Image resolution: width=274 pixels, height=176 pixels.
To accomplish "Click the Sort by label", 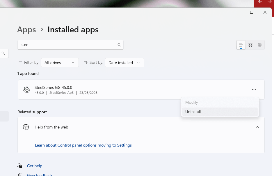I will coord(96,63).
